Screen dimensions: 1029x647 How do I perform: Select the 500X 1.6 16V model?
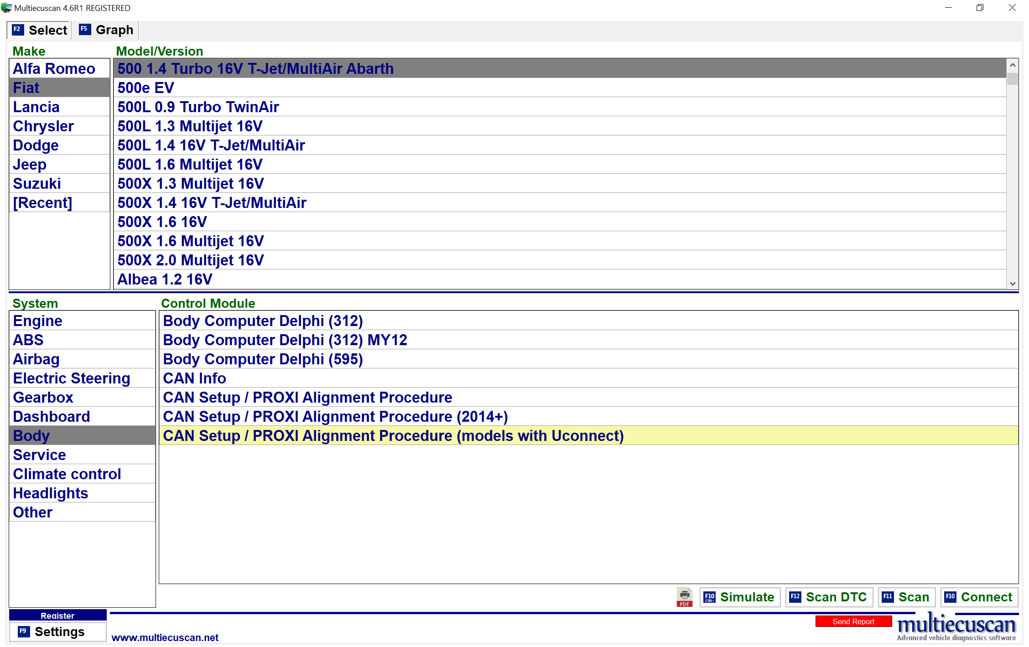(560, 222)
